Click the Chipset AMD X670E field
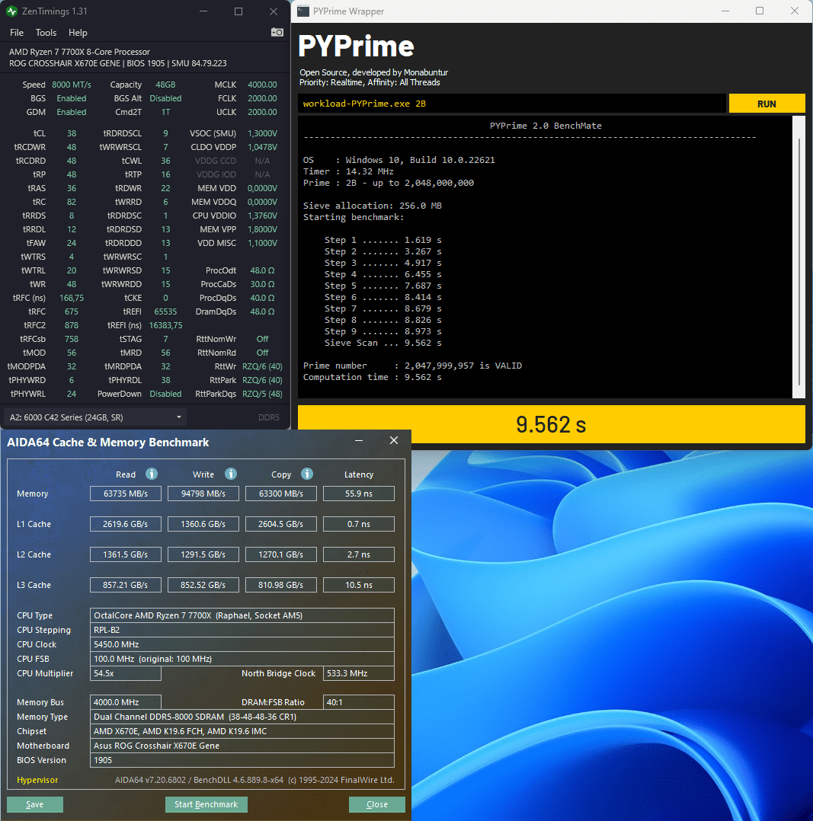This screenshot has height=821, width=813. [x=242, y=731]
